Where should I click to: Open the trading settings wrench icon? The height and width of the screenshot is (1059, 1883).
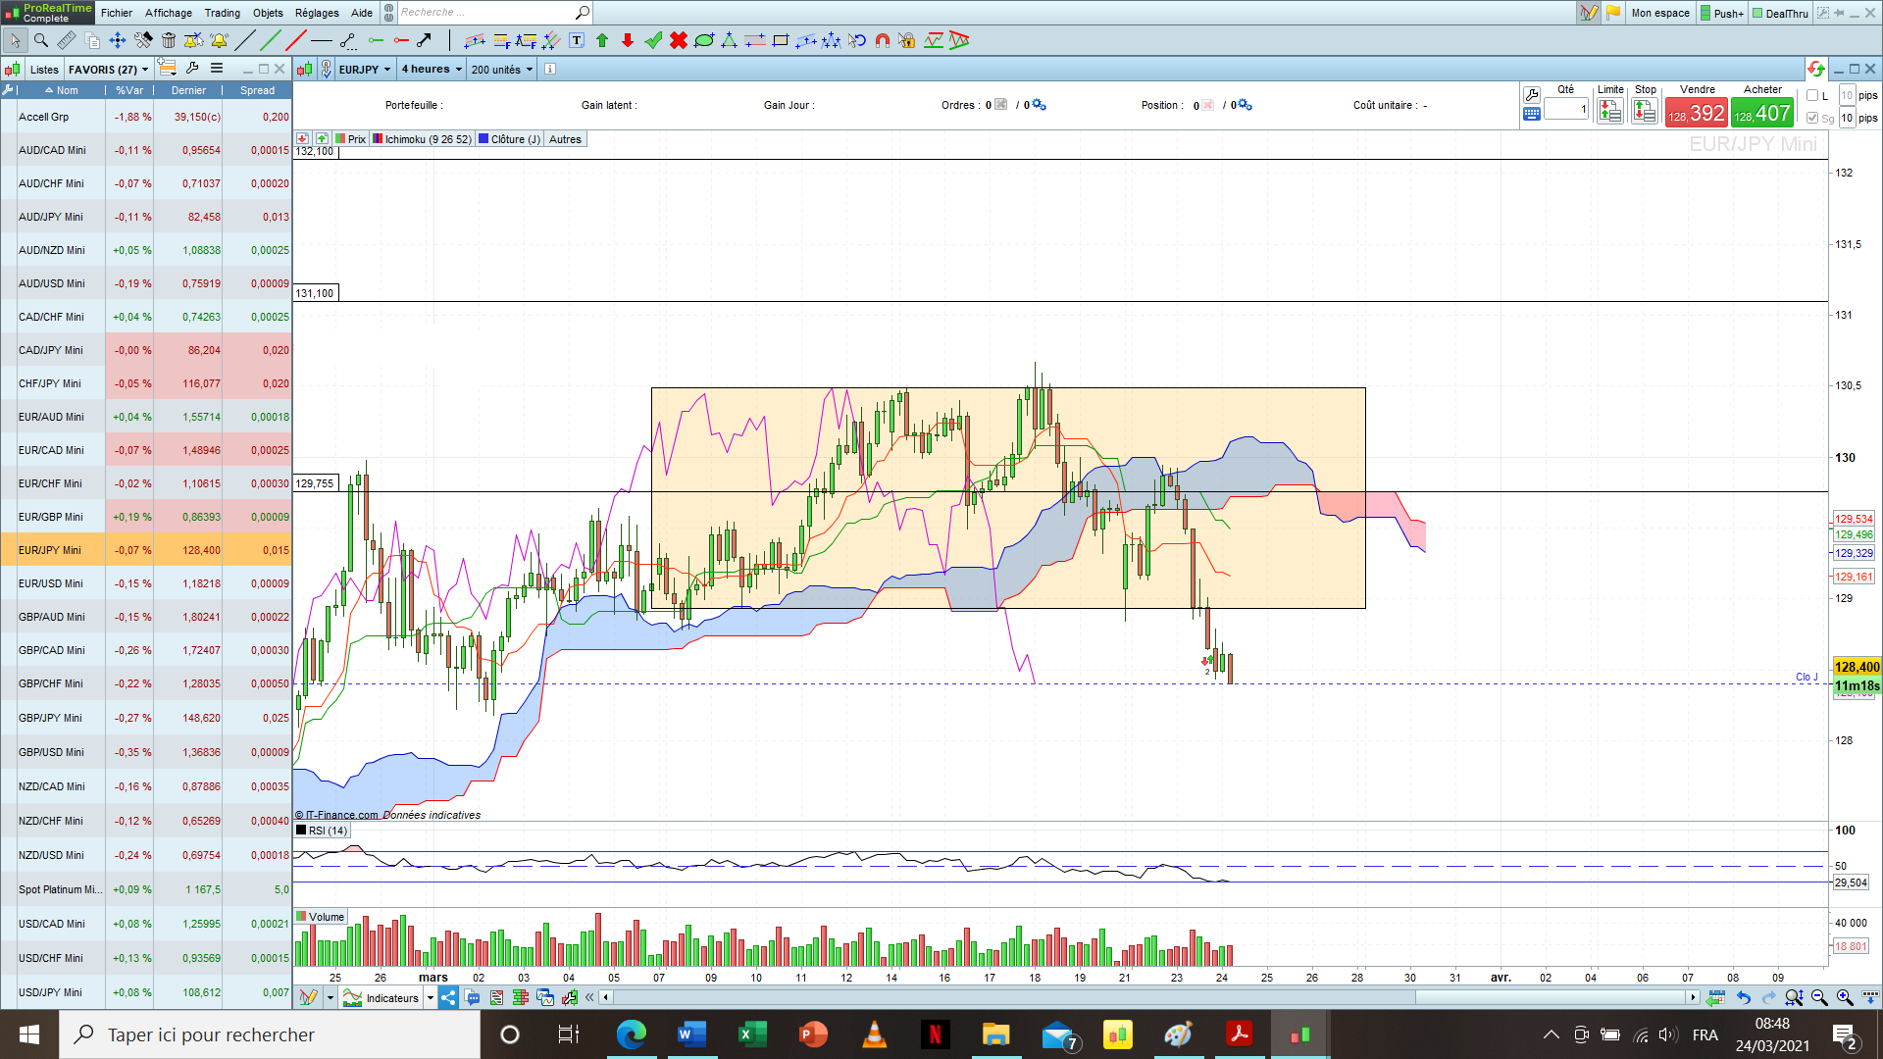[1532, 94]
